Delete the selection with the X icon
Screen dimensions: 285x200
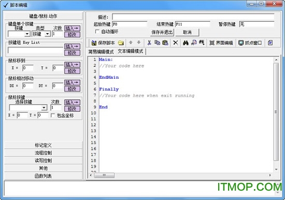175,42
